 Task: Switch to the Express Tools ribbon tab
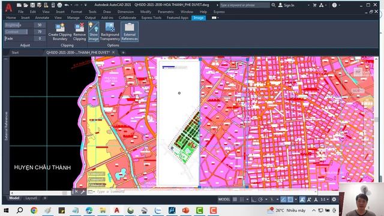click(x=151, y=17)
